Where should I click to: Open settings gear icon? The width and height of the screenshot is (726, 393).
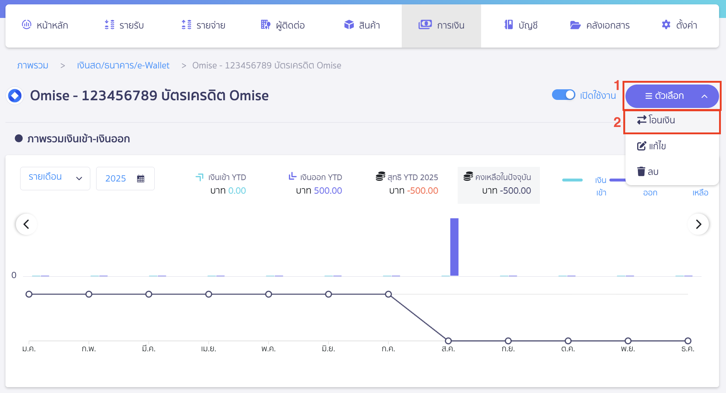point(666,25)
